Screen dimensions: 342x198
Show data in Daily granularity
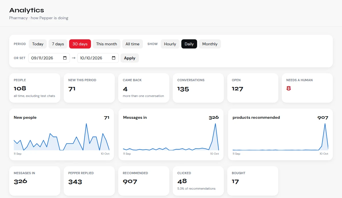click(x=189, y=44)
